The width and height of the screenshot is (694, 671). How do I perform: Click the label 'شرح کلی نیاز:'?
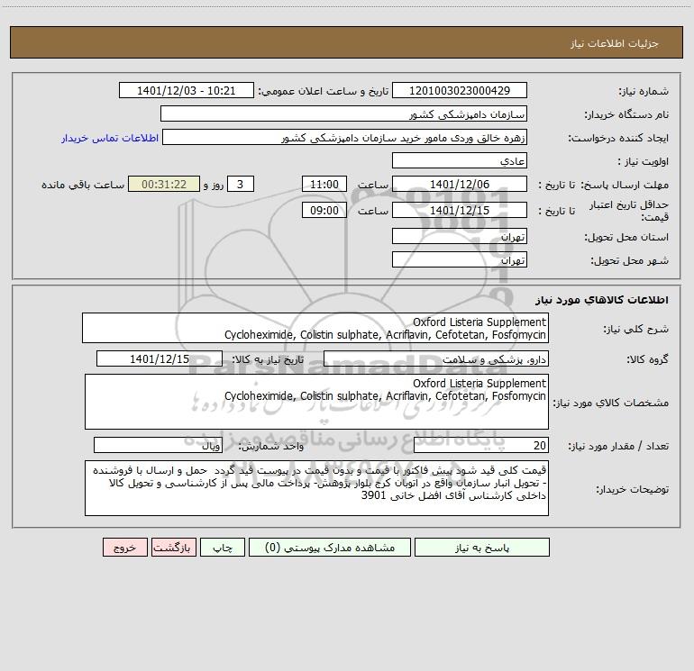coord(636,329)
